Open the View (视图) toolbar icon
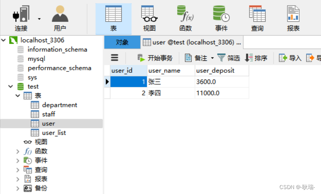 click(x=149, y=14)
